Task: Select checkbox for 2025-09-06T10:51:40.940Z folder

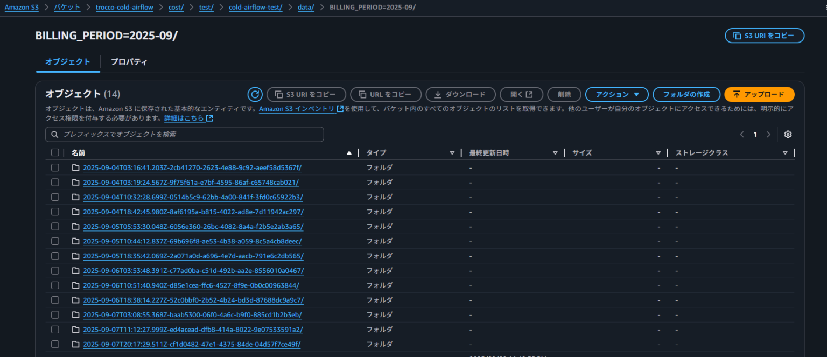Action: [x=55, y=285]
